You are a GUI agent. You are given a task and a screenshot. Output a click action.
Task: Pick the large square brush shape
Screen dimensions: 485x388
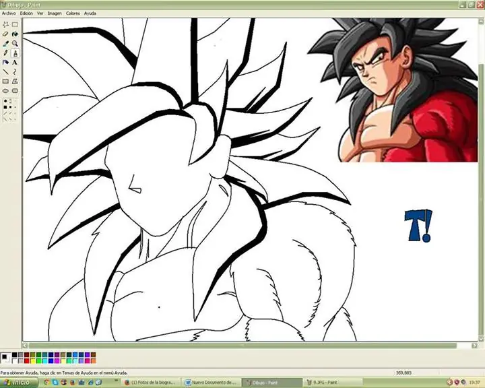click(x=5, y=107)
